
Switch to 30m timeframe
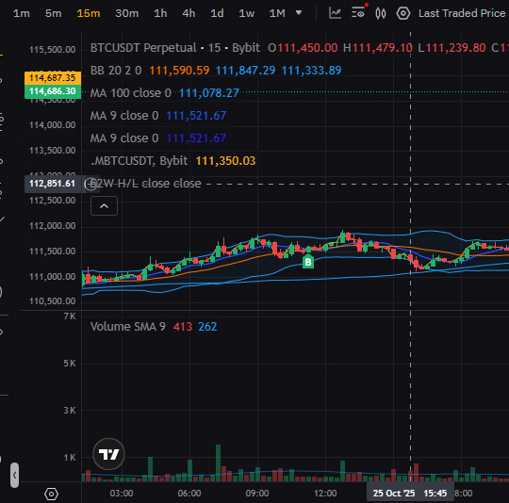(126, 13)
